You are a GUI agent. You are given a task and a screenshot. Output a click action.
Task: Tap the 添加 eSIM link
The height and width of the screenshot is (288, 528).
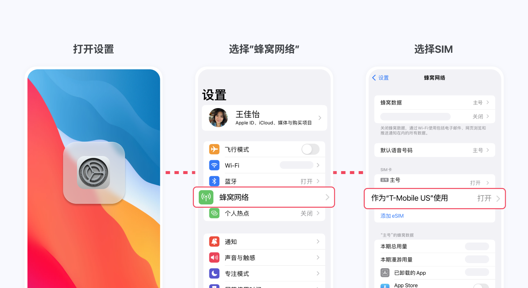click(x=392, y=216)
